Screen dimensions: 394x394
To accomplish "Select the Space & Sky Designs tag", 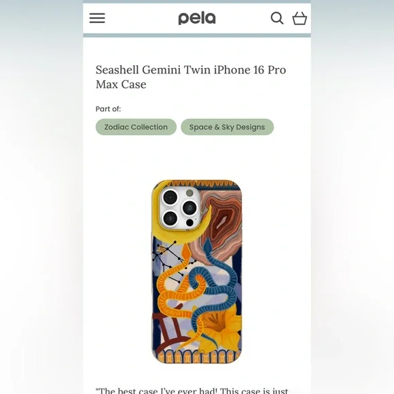I will pos(227,127).
